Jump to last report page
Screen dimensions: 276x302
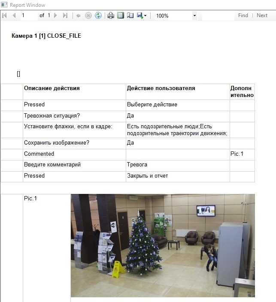tap(65, 15)
